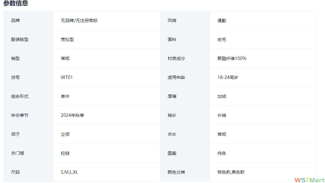Click the 纯色 pattern value
The height and width of the screenshot is (183, 325).
(222, 153)
